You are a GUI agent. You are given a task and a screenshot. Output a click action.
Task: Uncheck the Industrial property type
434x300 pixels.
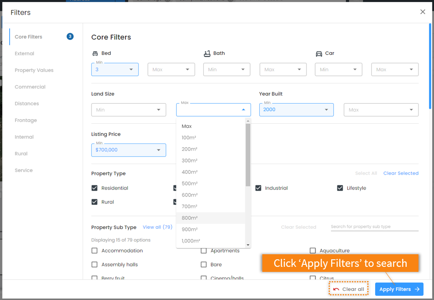[x=258, y=188]
